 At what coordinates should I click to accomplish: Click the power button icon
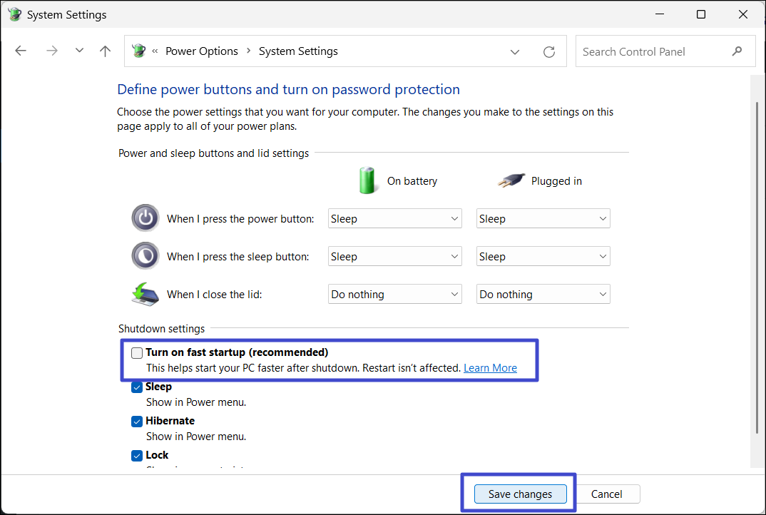145,218
